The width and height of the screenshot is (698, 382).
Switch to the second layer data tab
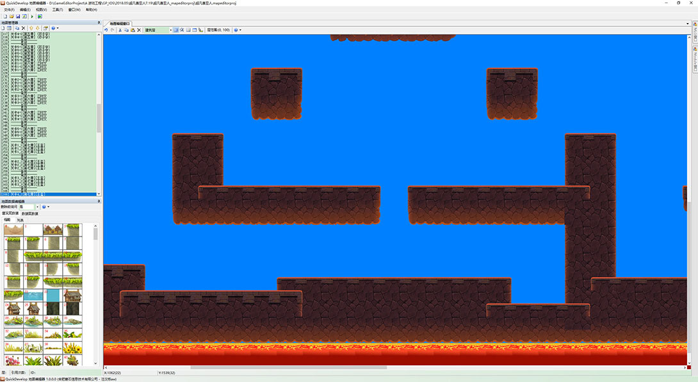tap(30, 213)
